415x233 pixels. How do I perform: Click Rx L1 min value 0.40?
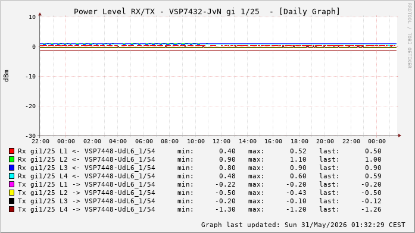click(x=227, y=152)
